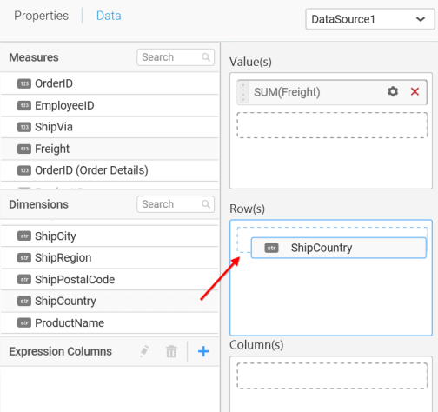Select the Data tab
The width and height of the screenshot is (438, 412).
pyautogui.click(x=109, y=16)
